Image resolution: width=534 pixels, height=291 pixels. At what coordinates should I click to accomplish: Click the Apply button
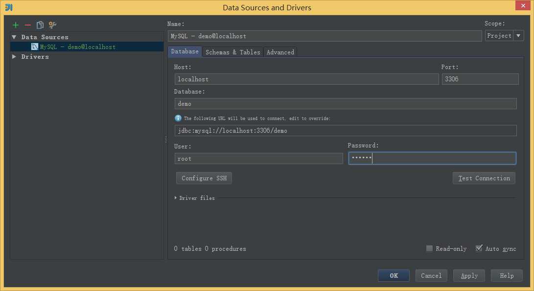tap(469, 275)
